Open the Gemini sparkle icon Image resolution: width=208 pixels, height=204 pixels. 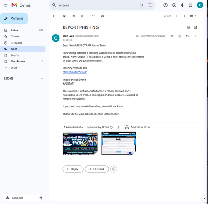coord(182,5)
